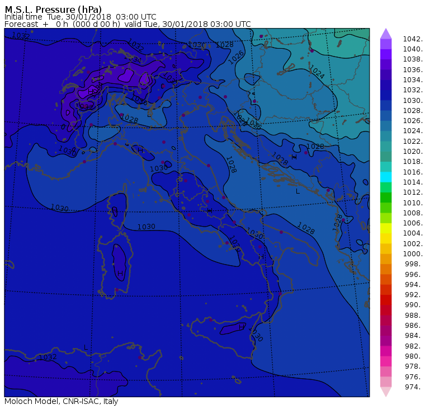Pick the legend band between 1026 and 1028
The image size is (425, 409).
[386, 116]
